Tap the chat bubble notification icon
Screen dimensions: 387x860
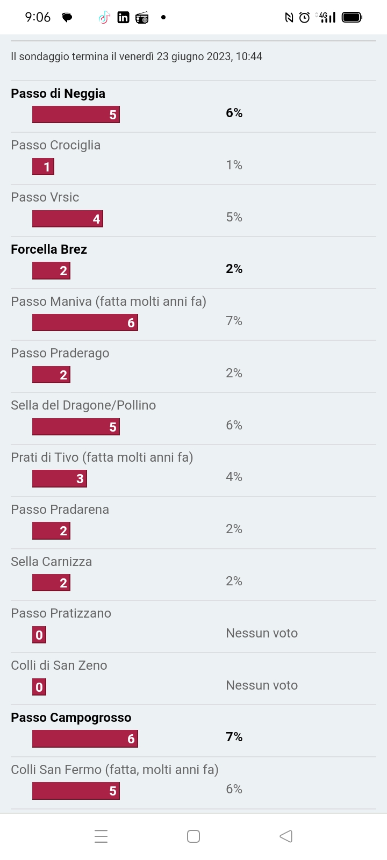tap(67, 18)
